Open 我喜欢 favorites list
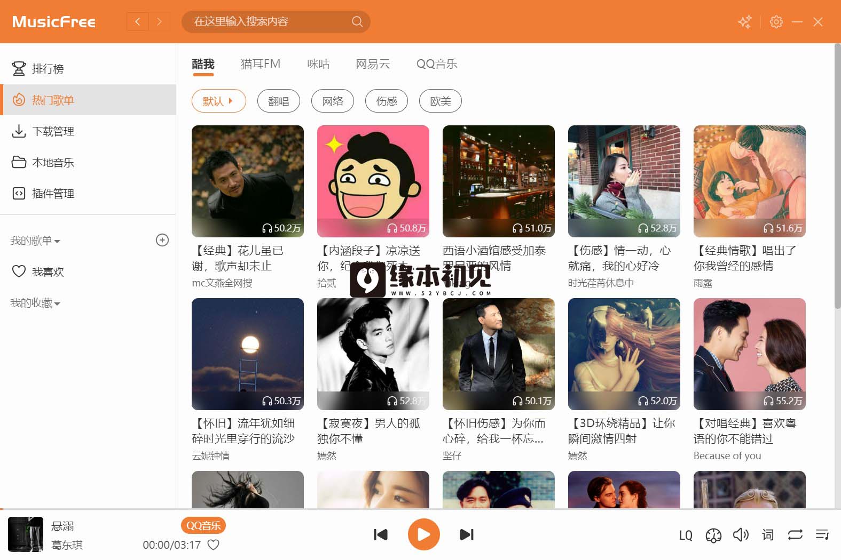Image resolution: width=841 pixels, height=560 pixels. coord(88,271)
